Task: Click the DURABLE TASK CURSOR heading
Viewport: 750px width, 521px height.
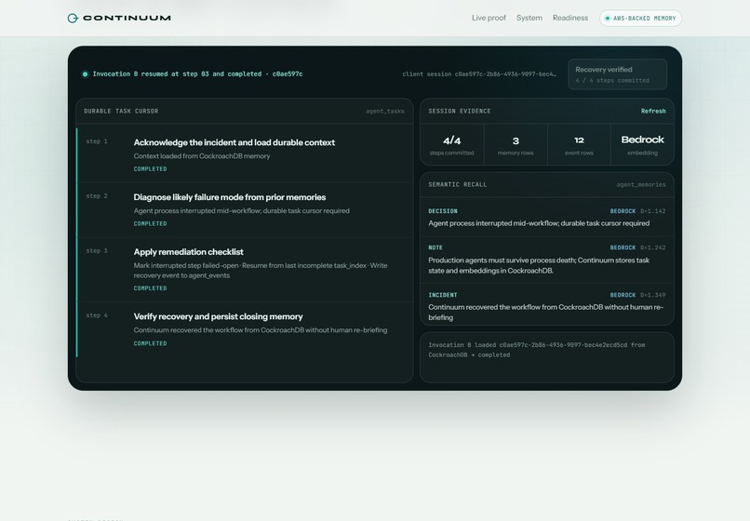Action: [x=121, y=111]
